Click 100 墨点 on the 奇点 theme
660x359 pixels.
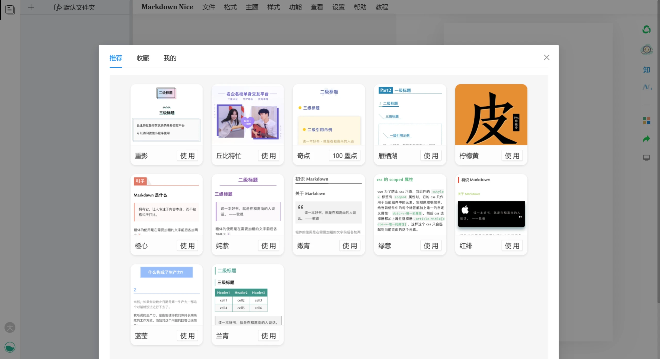pos(344,155)
